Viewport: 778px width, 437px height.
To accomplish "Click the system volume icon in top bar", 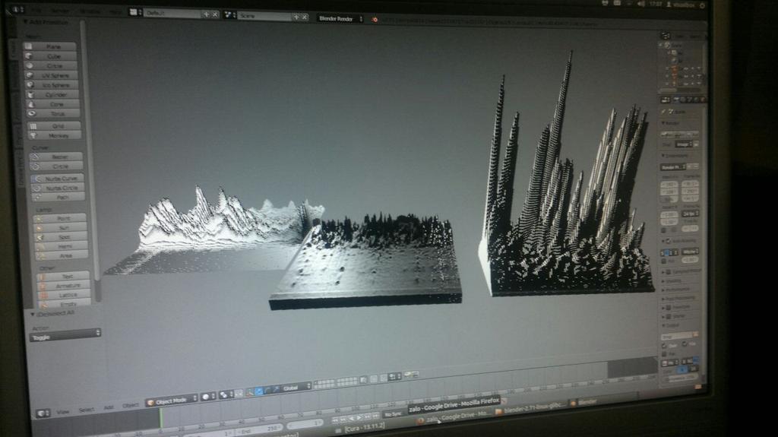I will point(640,4).
